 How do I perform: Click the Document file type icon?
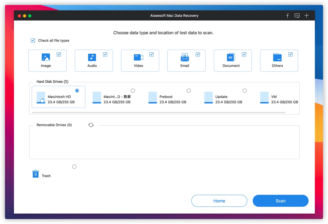231,57
